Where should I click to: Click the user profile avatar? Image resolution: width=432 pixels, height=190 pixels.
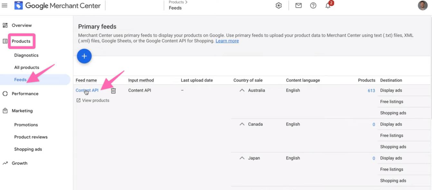pos(423,5)
